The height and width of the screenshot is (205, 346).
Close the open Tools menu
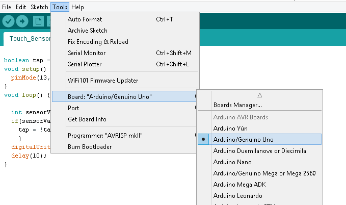tap(60, 7)
